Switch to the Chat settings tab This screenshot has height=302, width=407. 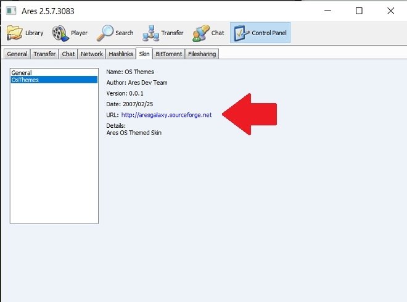pos(68,54)
